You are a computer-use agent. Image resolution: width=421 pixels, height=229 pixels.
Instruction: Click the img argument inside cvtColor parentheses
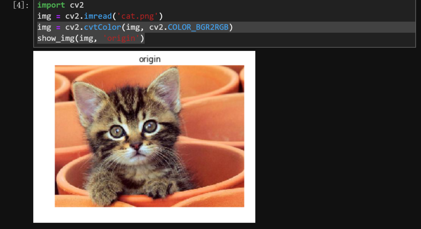pyautogui.click(x=133, y=27)
